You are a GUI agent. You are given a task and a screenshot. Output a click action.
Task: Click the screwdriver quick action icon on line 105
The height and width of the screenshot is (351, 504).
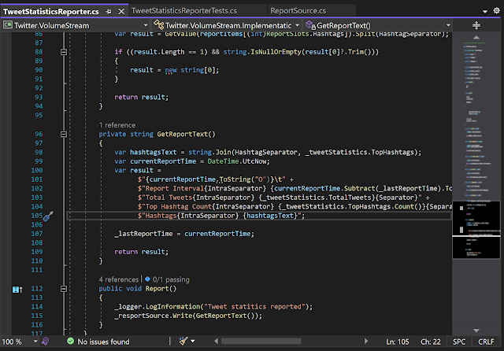[48, 216]
